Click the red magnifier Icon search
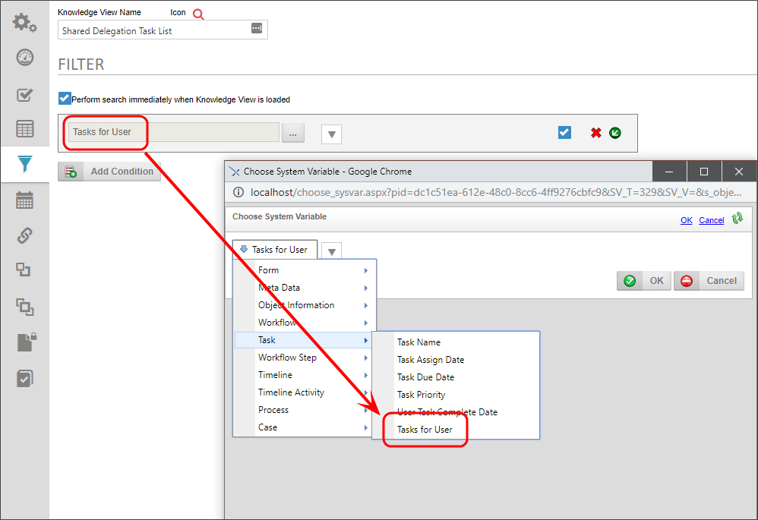Image resolution: width=758 pixels, height=520 pixels. 198,14
